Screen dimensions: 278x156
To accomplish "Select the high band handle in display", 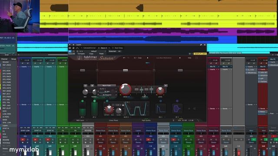I will tap(180, 70).
